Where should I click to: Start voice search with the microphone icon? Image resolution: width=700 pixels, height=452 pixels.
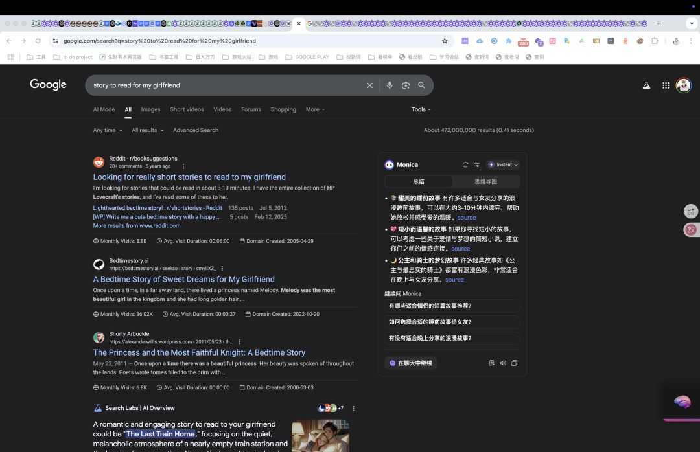coord(390,85)
